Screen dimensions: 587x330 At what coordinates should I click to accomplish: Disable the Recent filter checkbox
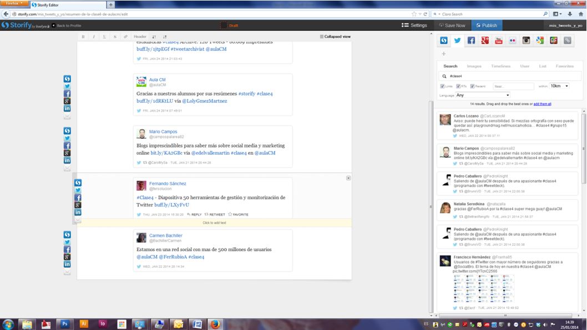point(473,86)
